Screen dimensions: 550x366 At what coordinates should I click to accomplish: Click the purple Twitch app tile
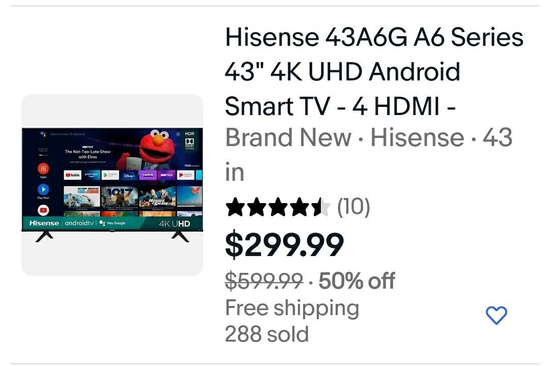coord(148,175)
